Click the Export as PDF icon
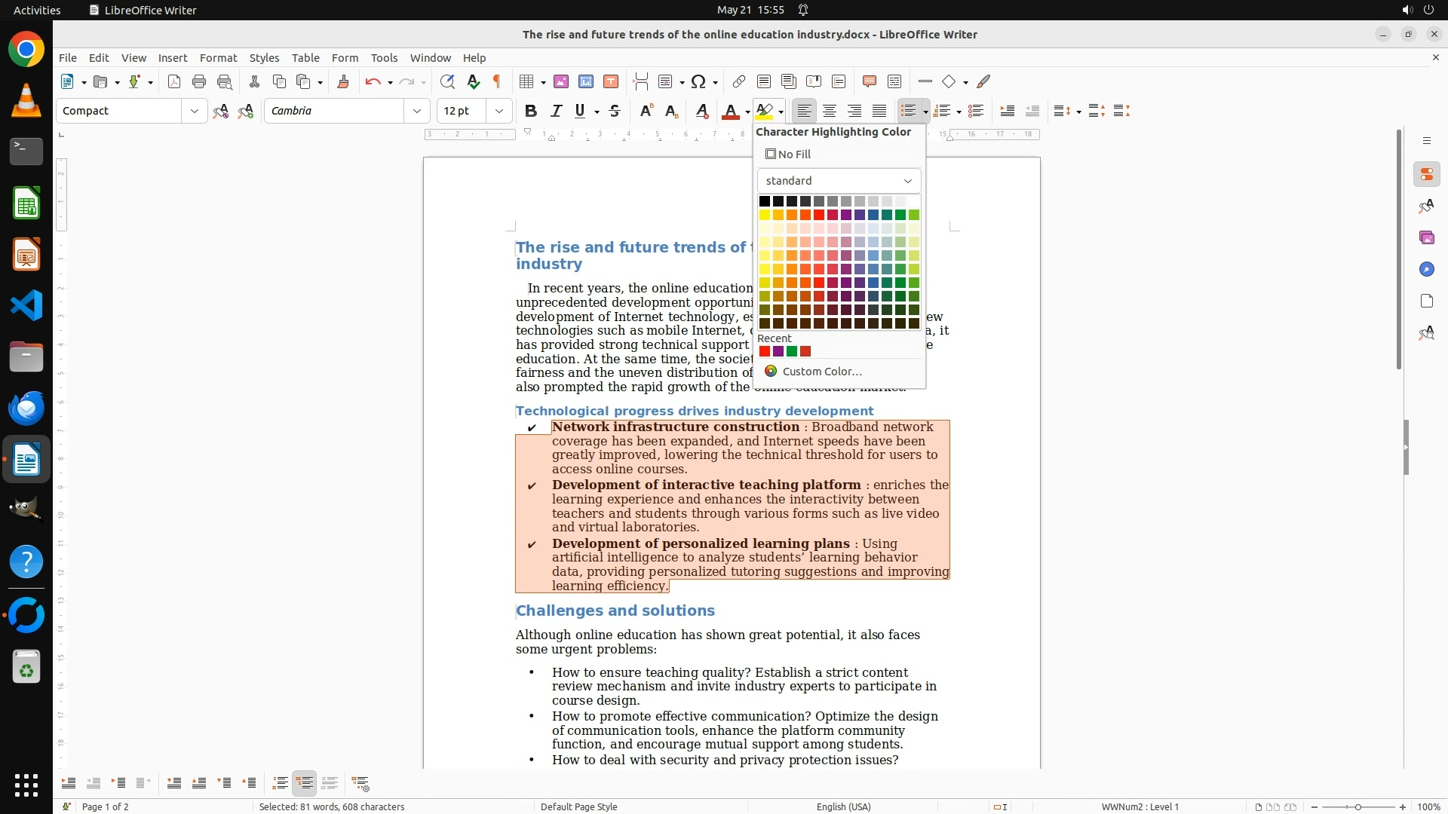 (174, 81)
